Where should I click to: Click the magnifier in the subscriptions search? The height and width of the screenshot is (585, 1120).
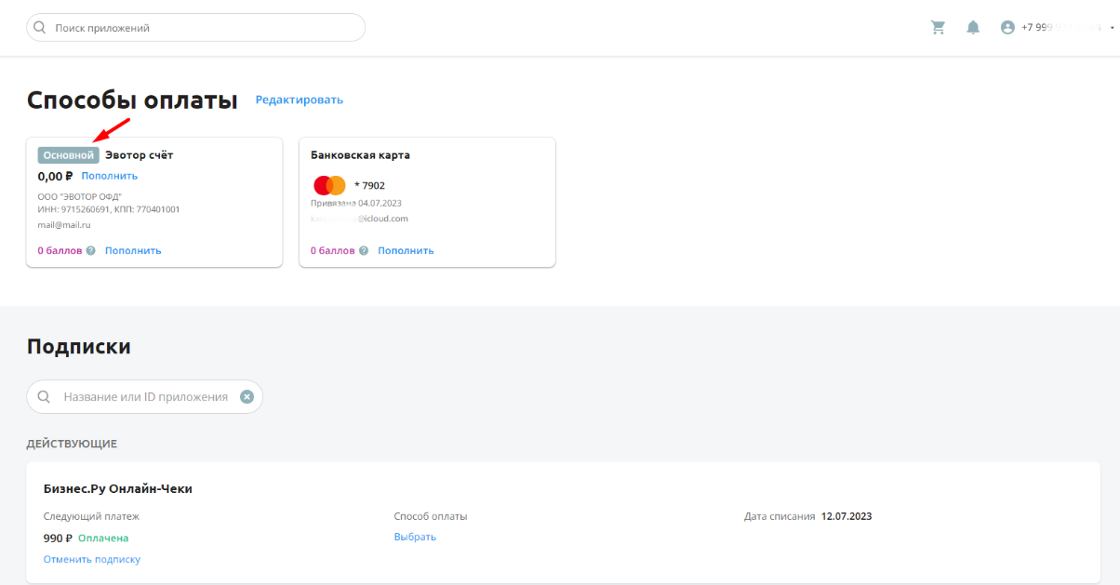[43, 396]
